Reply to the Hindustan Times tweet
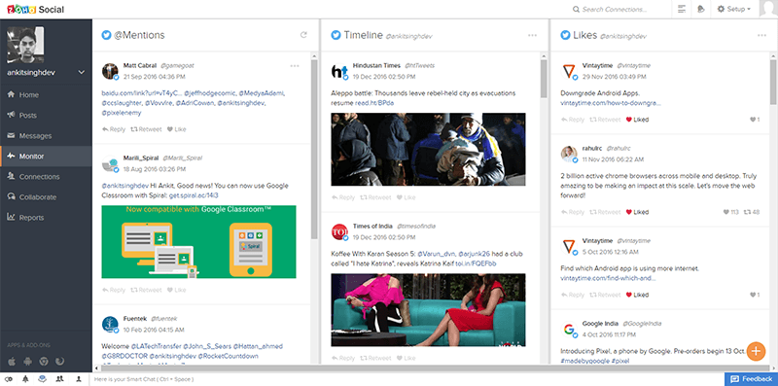Image resolution: width=778 pixels, height=386 pixels. (x=343, y=197)
